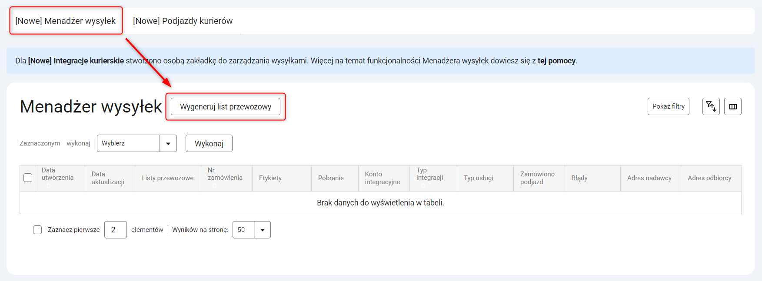Expand the Wybierz action dropdown

pos(137,143)
